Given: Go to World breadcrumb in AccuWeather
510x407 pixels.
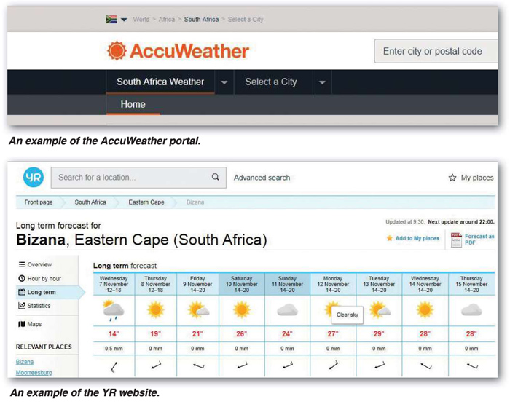Looking at the screenshot, I should [x=141, y=20].
